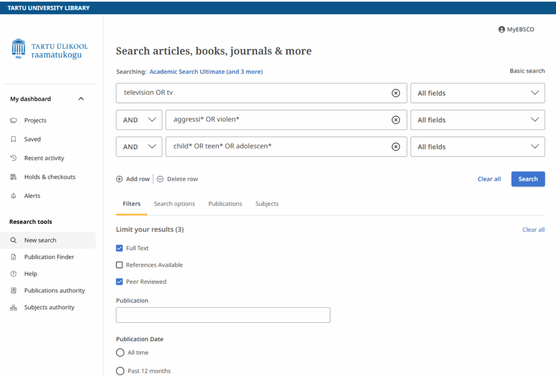Collapse the My dashboard section
The height and width of the screenshot is (376, 556).
click(81, 99)
